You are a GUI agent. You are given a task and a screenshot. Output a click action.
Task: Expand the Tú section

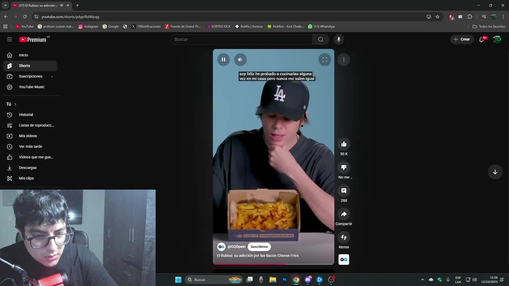[x=12, y=104]
